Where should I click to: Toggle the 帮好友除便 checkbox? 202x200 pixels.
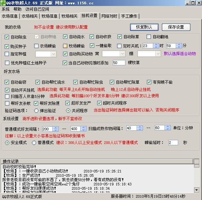click(36, 103)
